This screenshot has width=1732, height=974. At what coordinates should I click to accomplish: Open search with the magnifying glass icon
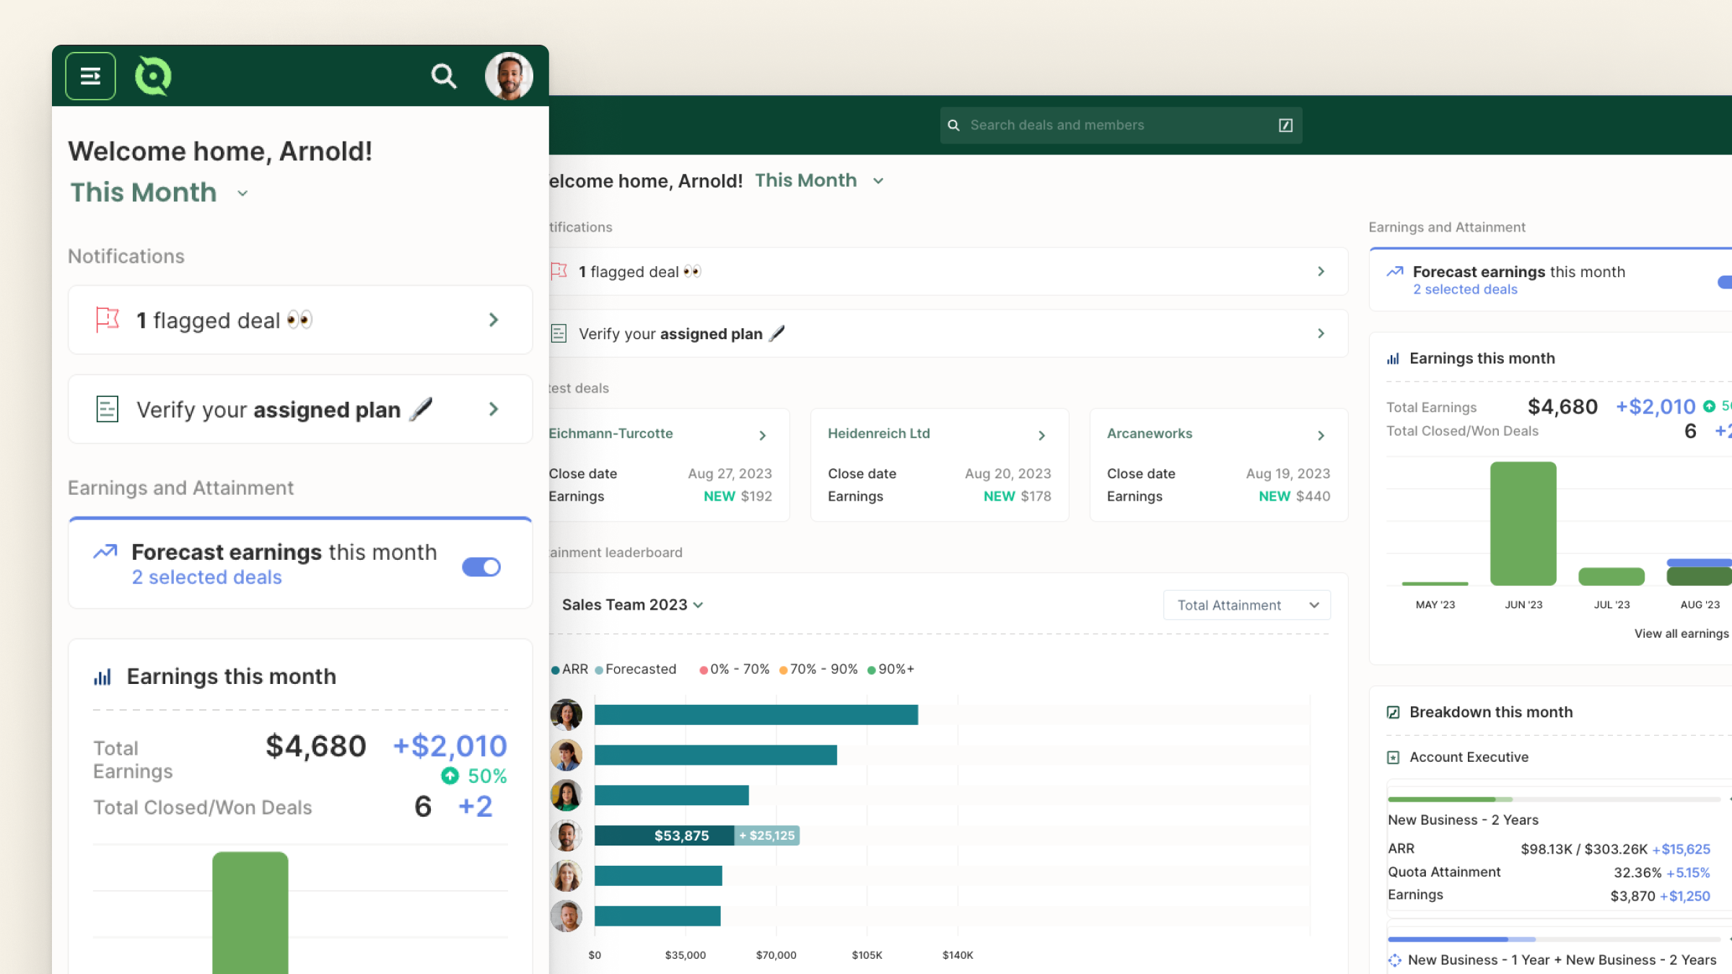pyautogui.click(x=444, y=75)
